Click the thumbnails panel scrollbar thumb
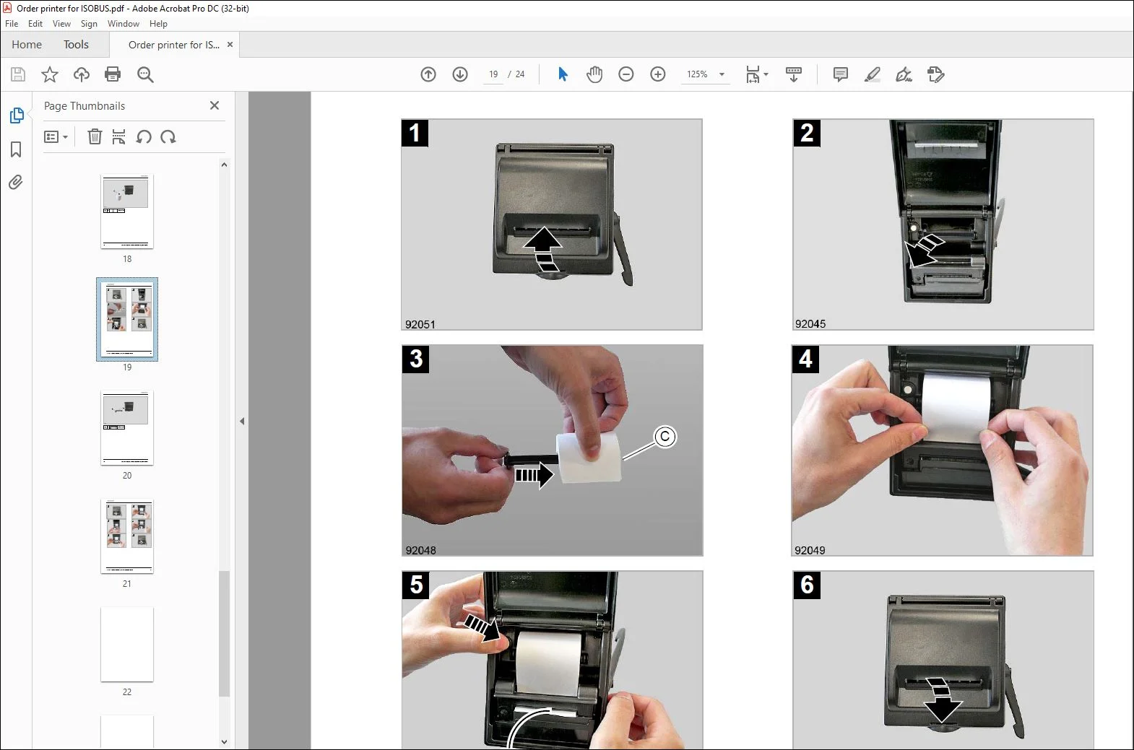This screenshot has height=750, width=1134. (x=224, y=633)
